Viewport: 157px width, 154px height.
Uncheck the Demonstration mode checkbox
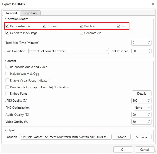pyautogui.click(x=7, y=26)
